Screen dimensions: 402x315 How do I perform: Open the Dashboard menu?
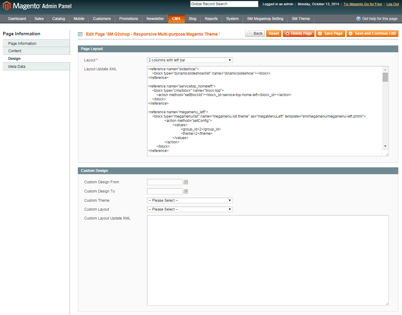[x=17, y=19]
